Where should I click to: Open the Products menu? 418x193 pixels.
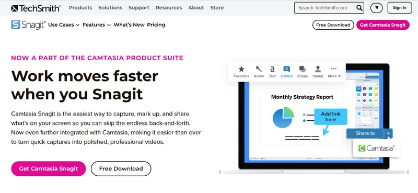(x=80, y=8)
